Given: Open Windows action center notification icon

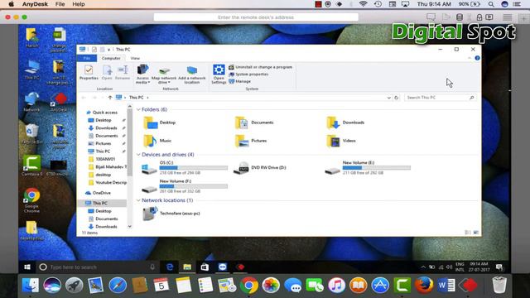Looking at the screenshot, I should pyautogui.click(x=499, y=267).
